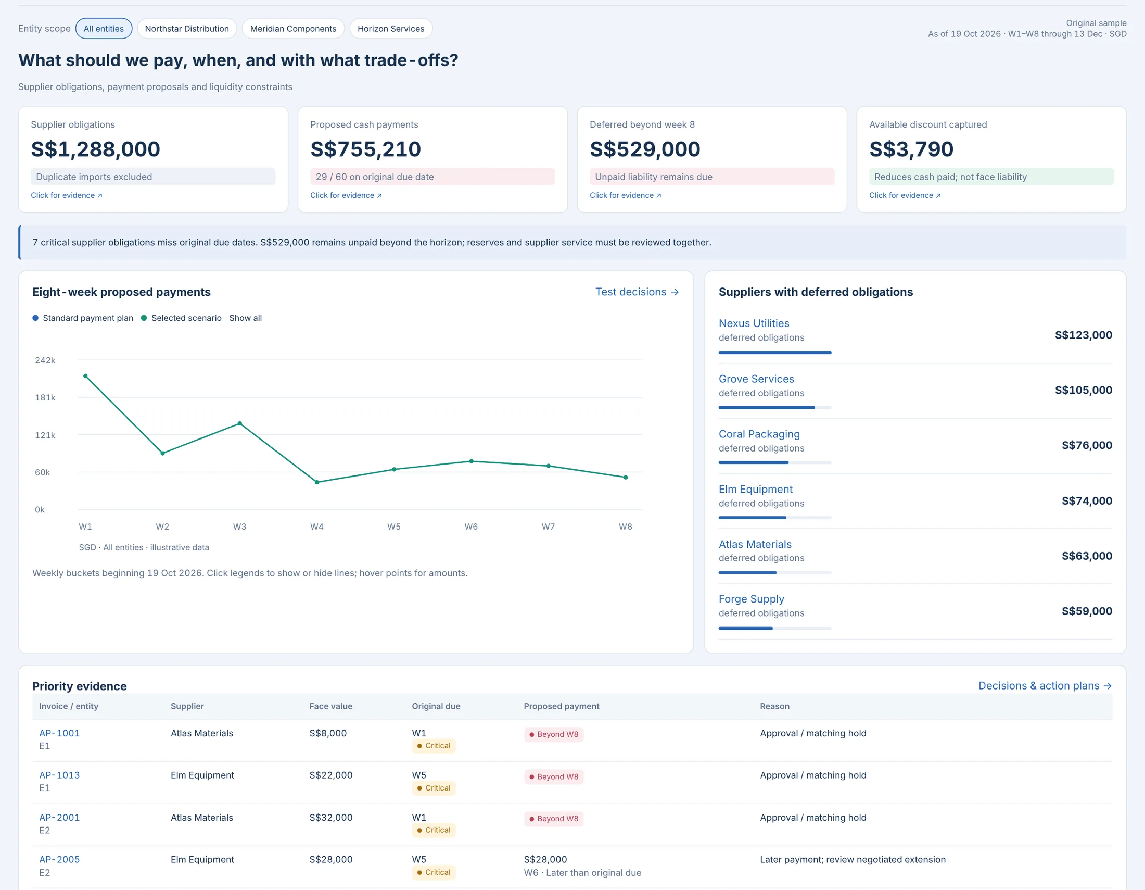Click the Original due column header

(x=436, y=706)
